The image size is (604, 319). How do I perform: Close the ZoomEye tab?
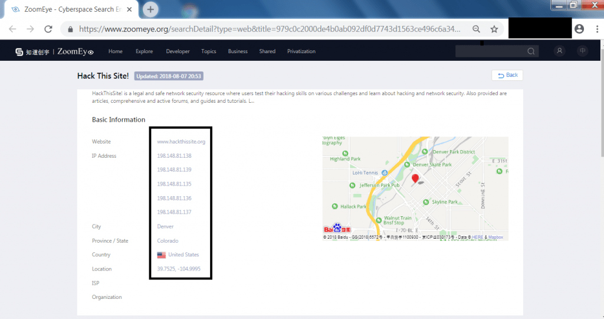(x=129, y=9)
